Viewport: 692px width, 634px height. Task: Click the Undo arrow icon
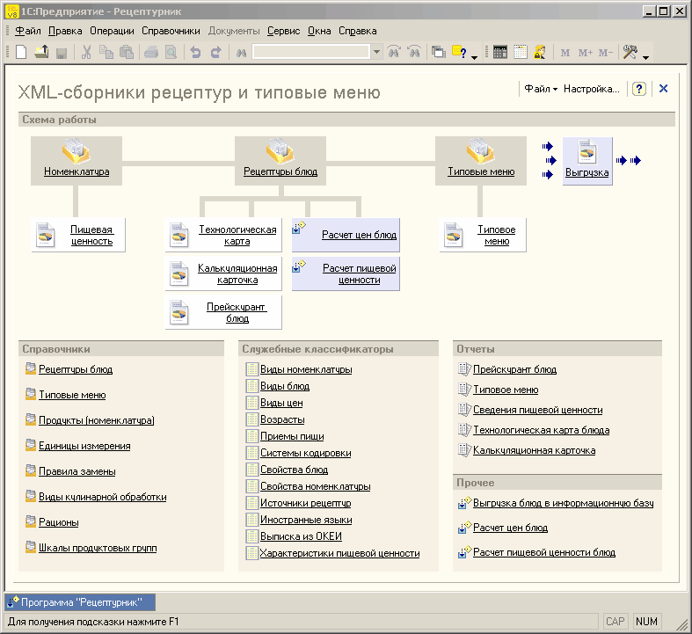[x=195, y=53]
